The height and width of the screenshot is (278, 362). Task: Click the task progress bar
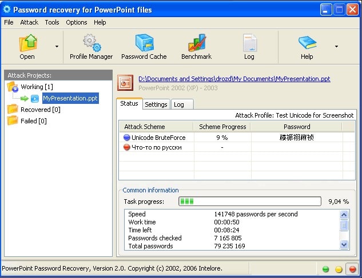250,202
